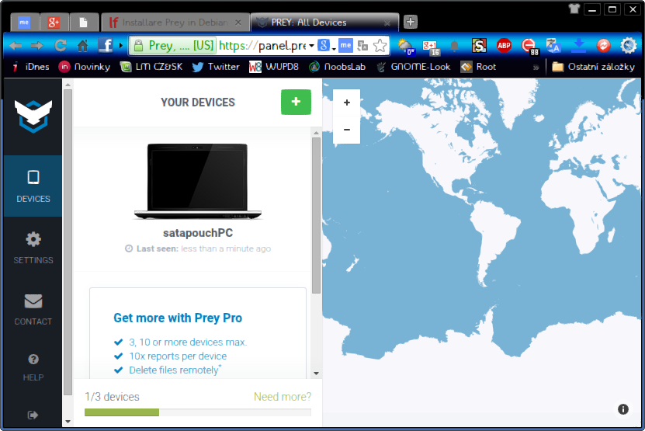Viewport: 645px width, 431px height.
Task: Open downloads arrow icon
Action: pyautogui.click(x=578, y=46)
